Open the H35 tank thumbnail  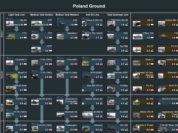(x=62, y=23)
